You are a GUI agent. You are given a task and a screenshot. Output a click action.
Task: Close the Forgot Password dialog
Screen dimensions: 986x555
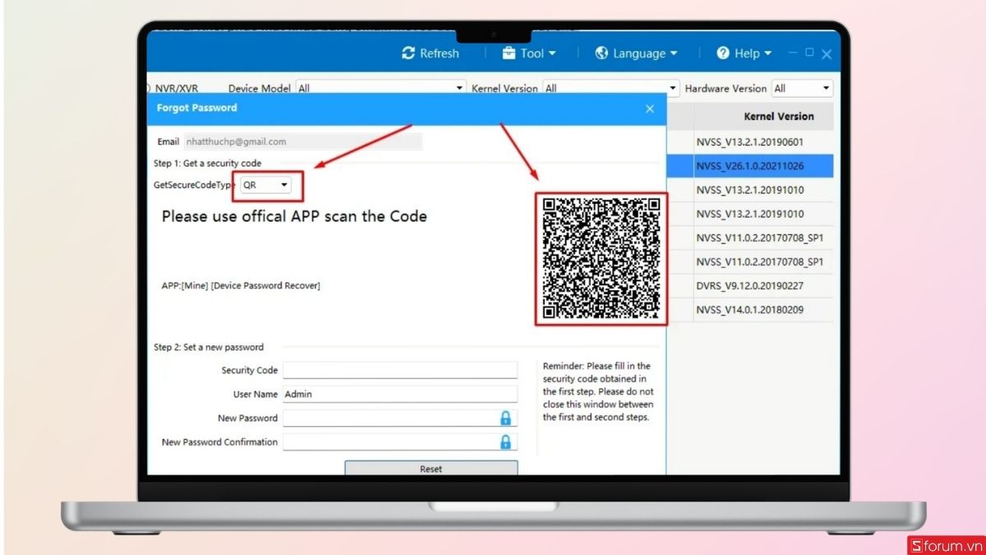tap(650, 109)
